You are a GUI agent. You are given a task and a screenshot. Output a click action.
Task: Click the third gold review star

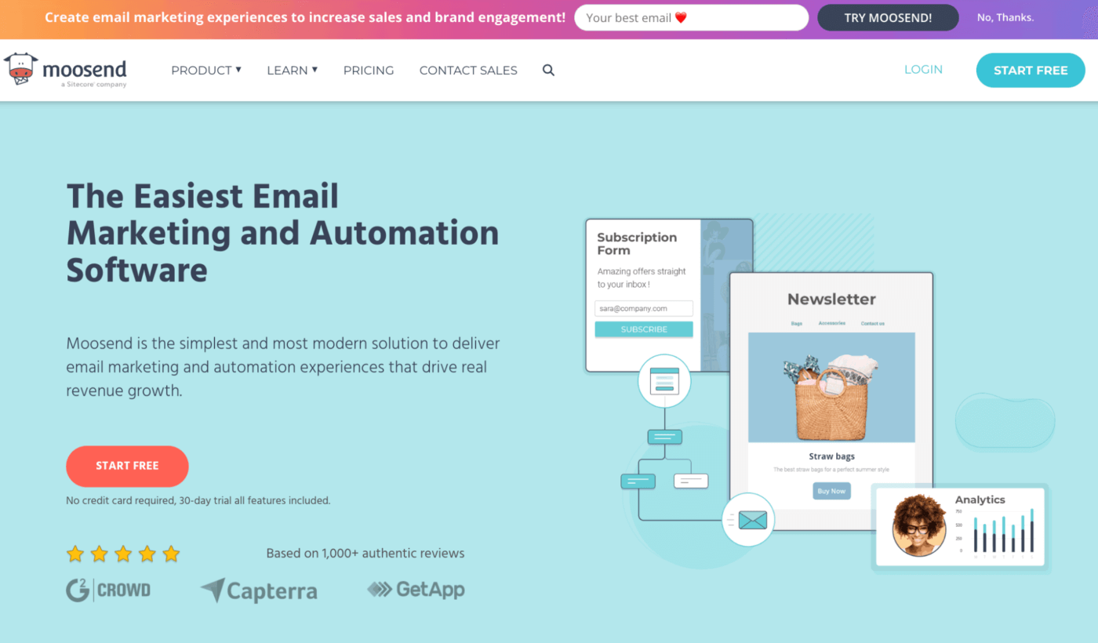[123, 554]
